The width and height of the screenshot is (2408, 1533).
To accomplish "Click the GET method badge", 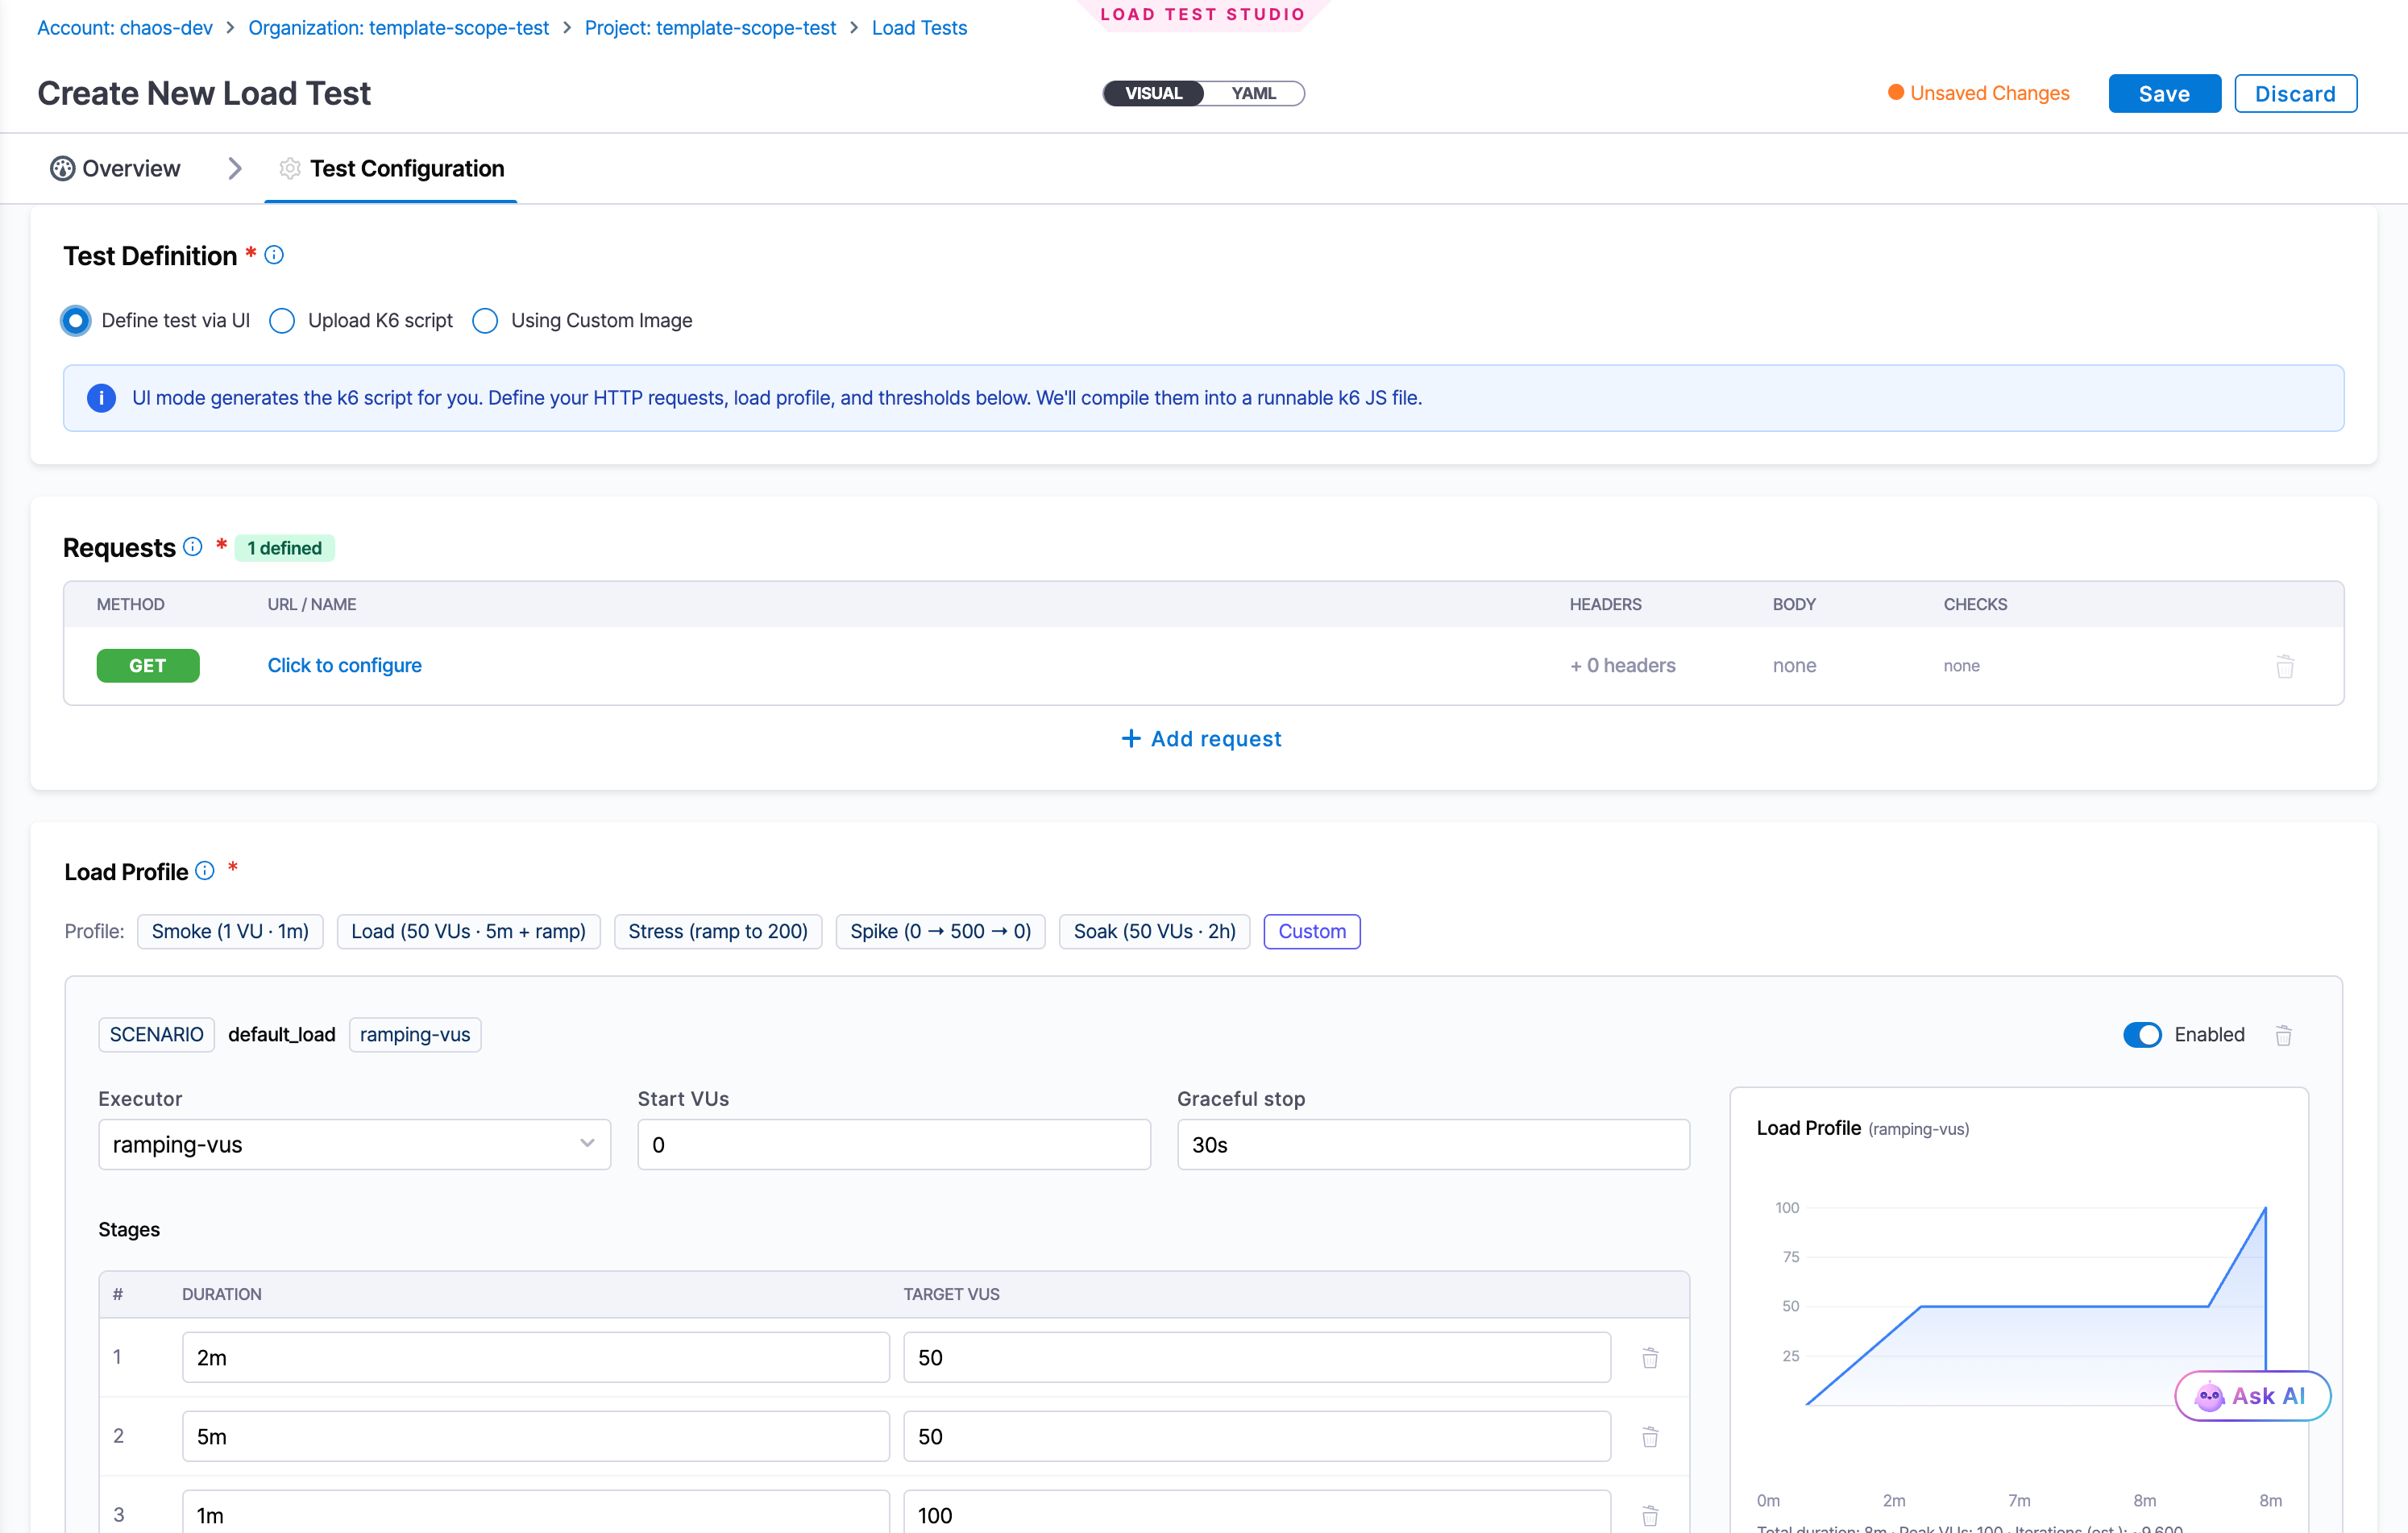I will 148,665.
